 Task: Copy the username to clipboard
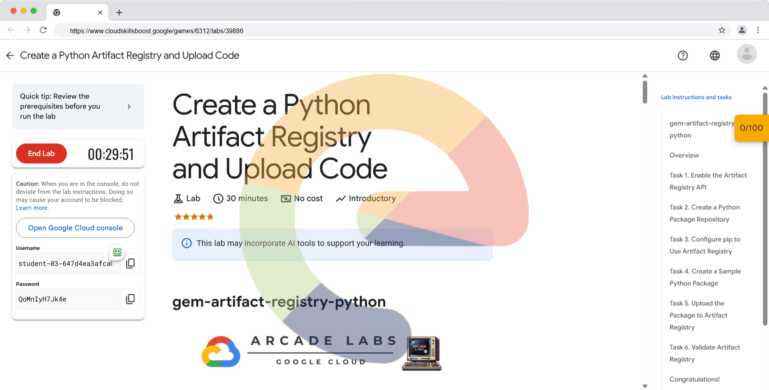click(131, 263)
